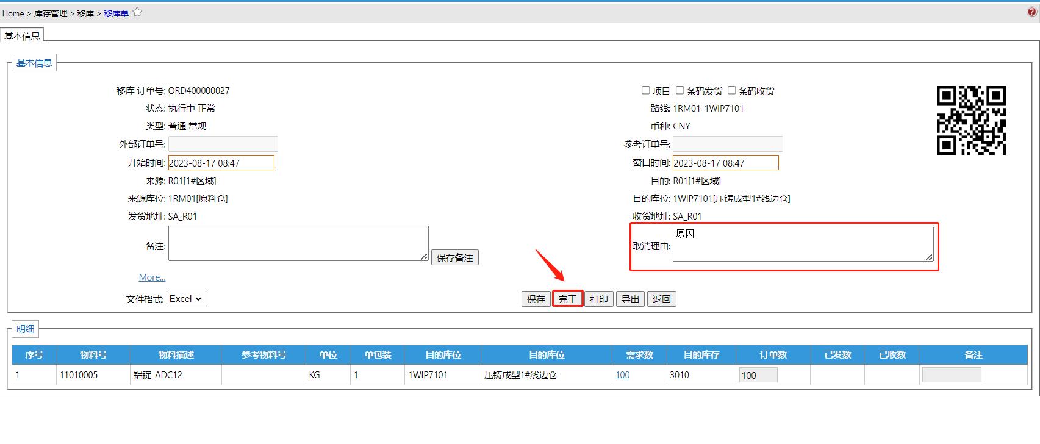The height and width of the screenshot is (444, 1040).
Task: Click the 来源库位 value 1RM01[原料仓]
Action: 198,199
